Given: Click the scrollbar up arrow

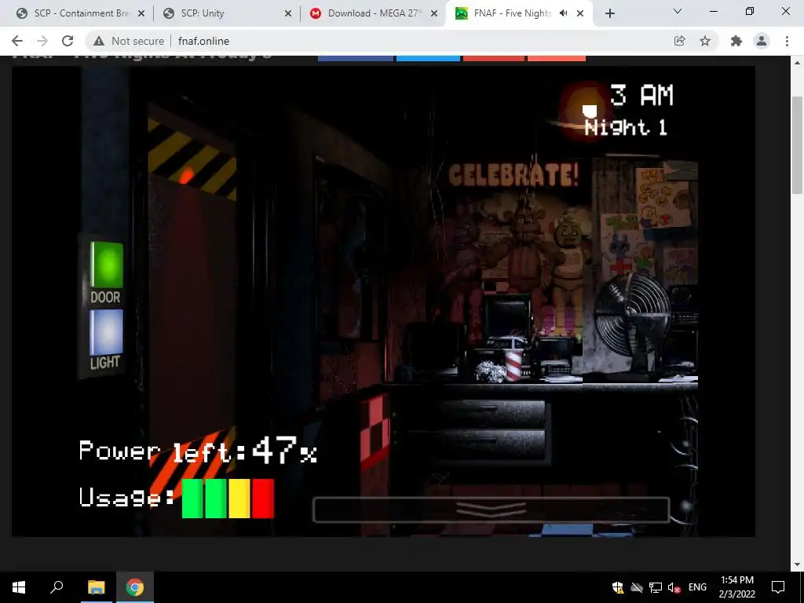Looking at the screenshot, I should [798, 63].
